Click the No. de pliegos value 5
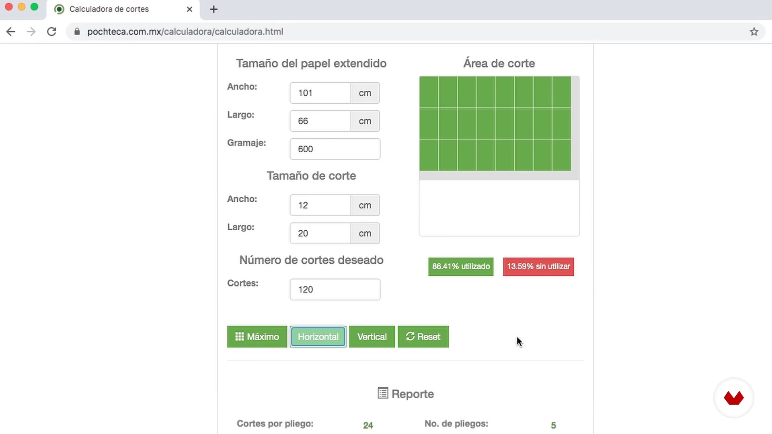The image size is (772, 434). (x=554, y=425)
